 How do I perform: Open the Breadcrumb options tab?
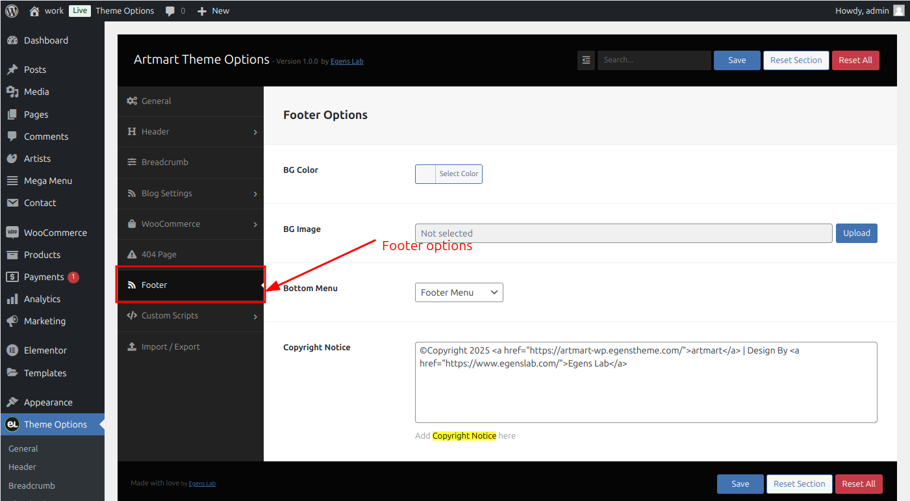[190, 162]
